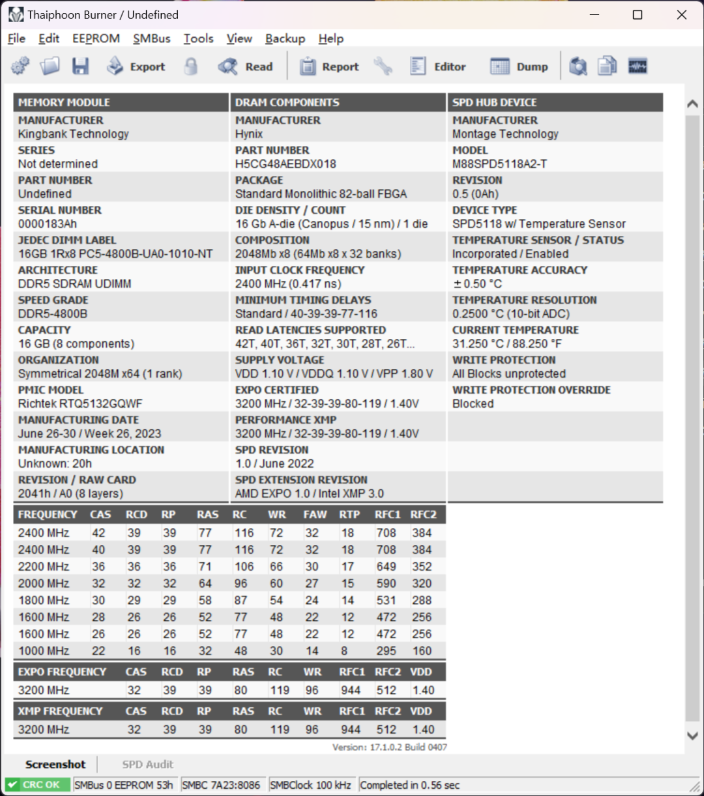Screen dimensions: 704x796
Task: Click MEMORY MODULE column header
Action: [x=121, y=102]
